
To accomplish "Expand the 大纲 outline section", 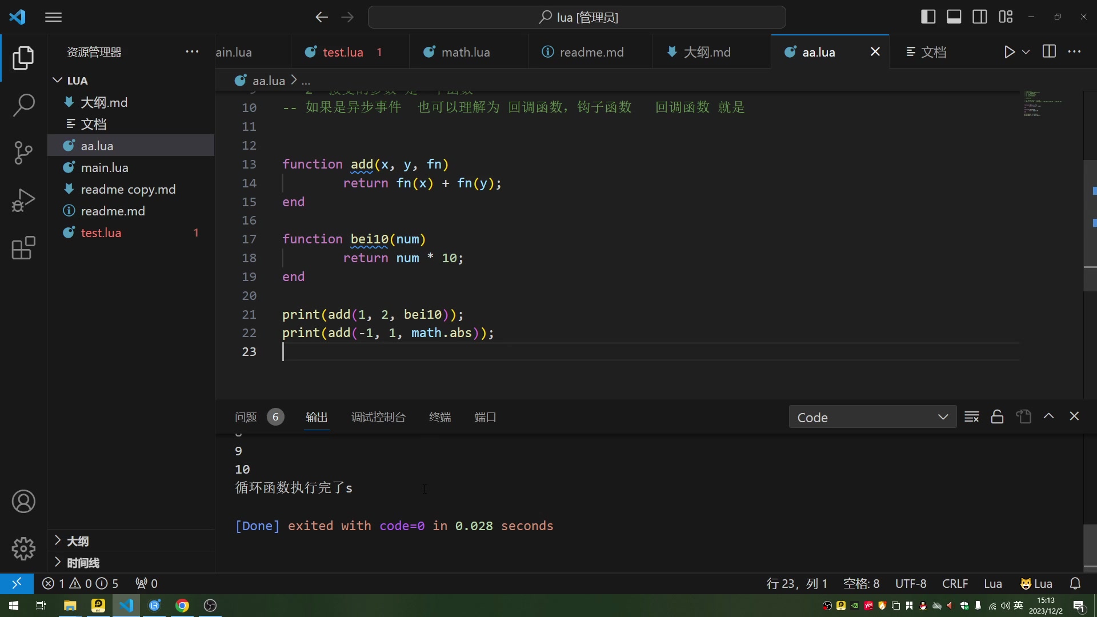I will 131,541.
